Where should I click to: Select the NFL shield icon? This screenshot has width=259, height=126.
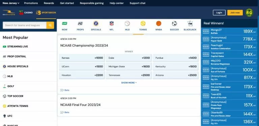tap(112, 24)
